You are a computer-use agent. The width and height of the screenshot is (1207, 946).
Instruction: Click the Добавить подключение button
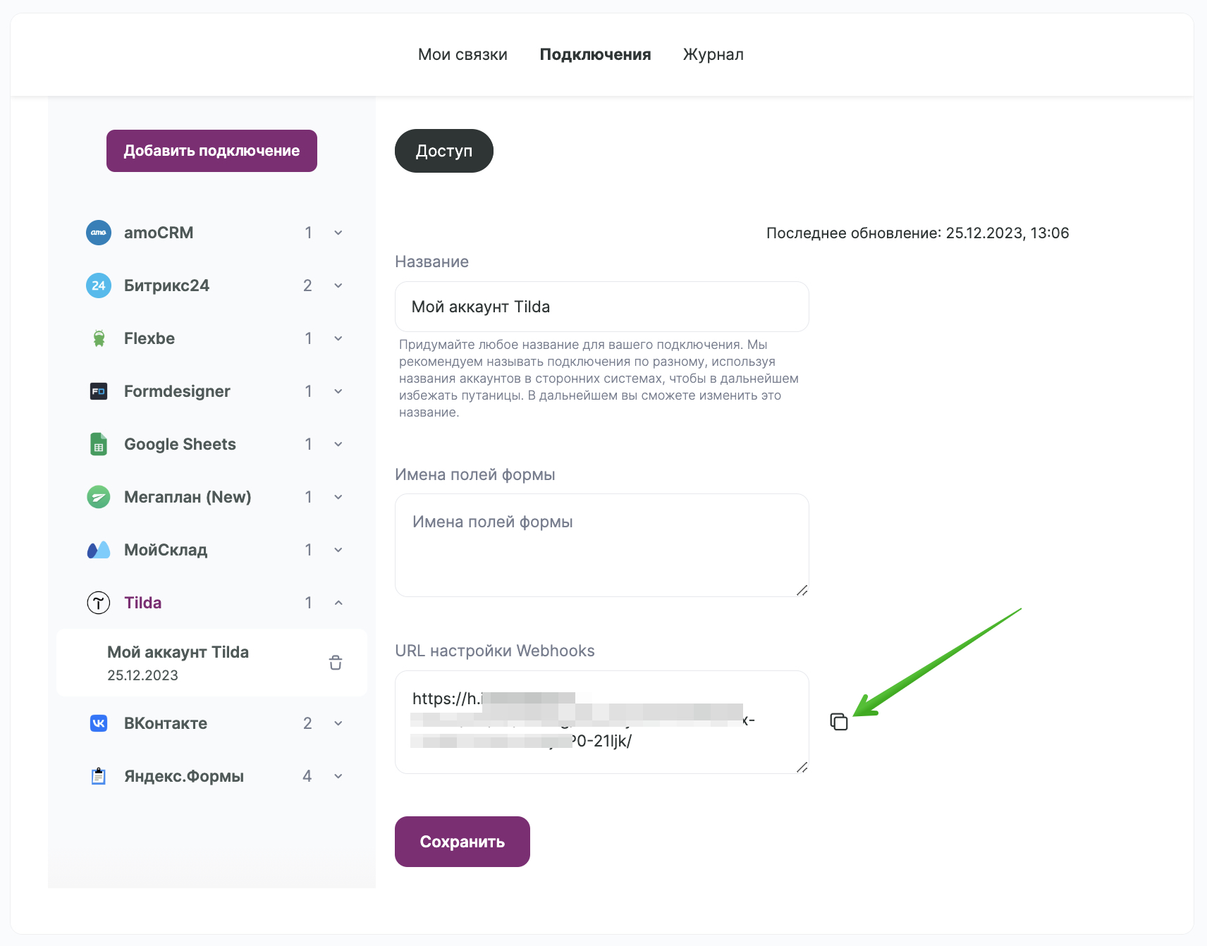tap(212, 151)
